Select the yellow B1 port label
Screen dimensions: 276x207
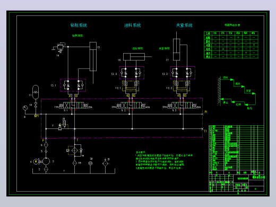[76, 96]
